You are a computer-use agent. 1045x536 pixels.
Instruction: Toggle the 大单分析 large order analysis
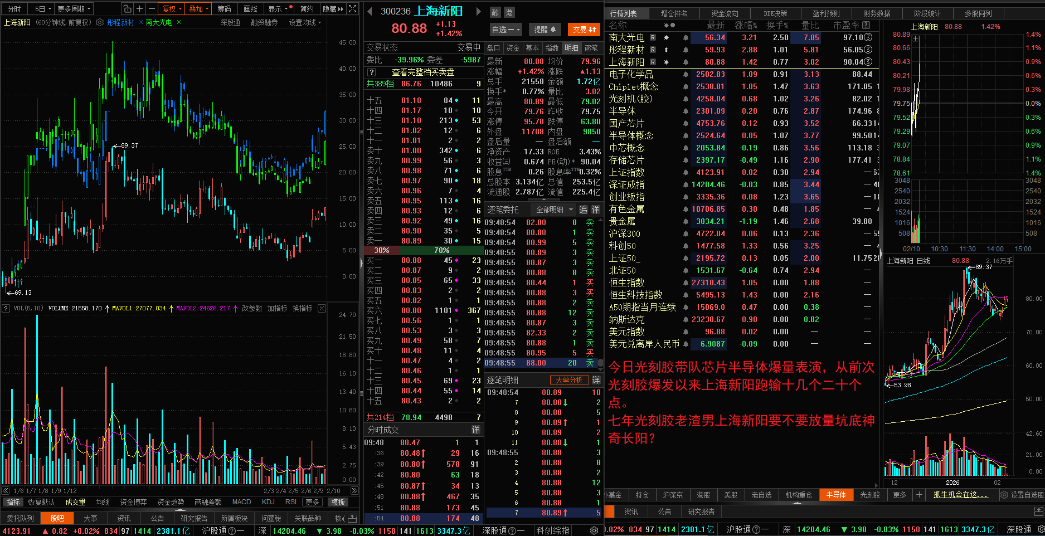(x=569, y=380)
